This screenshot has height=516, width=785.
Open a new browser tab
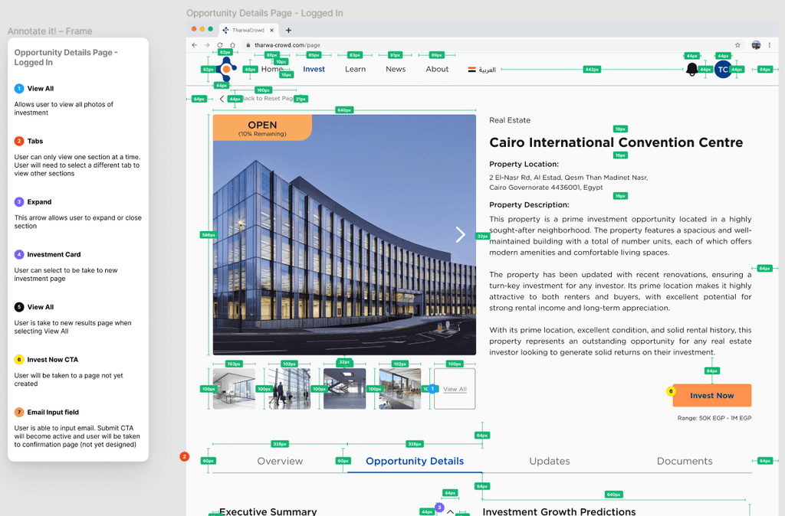pos(288,31)
